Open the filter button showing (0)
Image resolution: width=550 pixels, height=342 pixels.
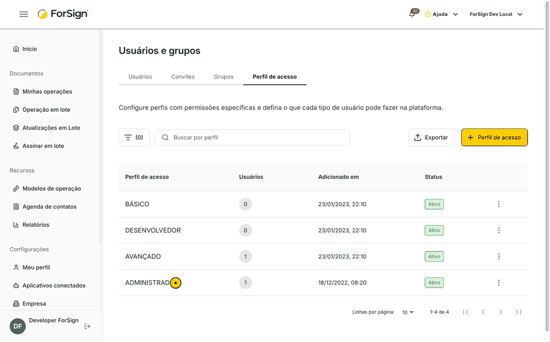[134, 137]
